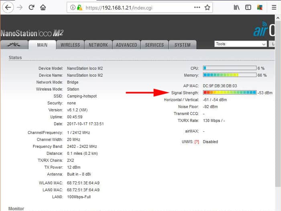Click the browser Forward arrow button

[x=20, y=7]
